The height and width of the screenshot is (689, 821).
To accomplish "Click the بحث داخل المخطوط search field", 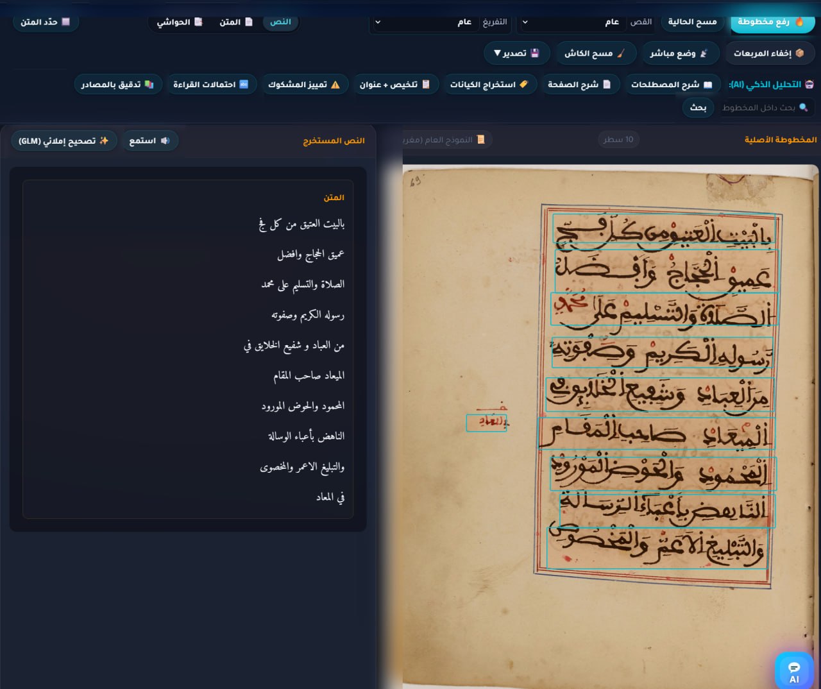I will click(765, 107).
